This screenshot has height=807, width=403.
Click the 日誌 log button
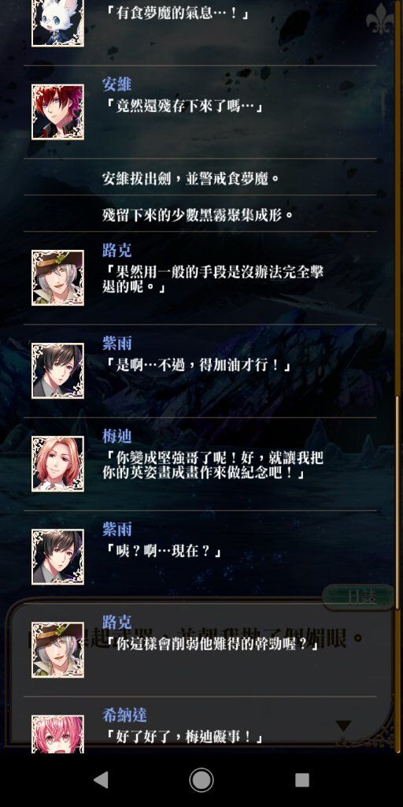coord(359,597)
